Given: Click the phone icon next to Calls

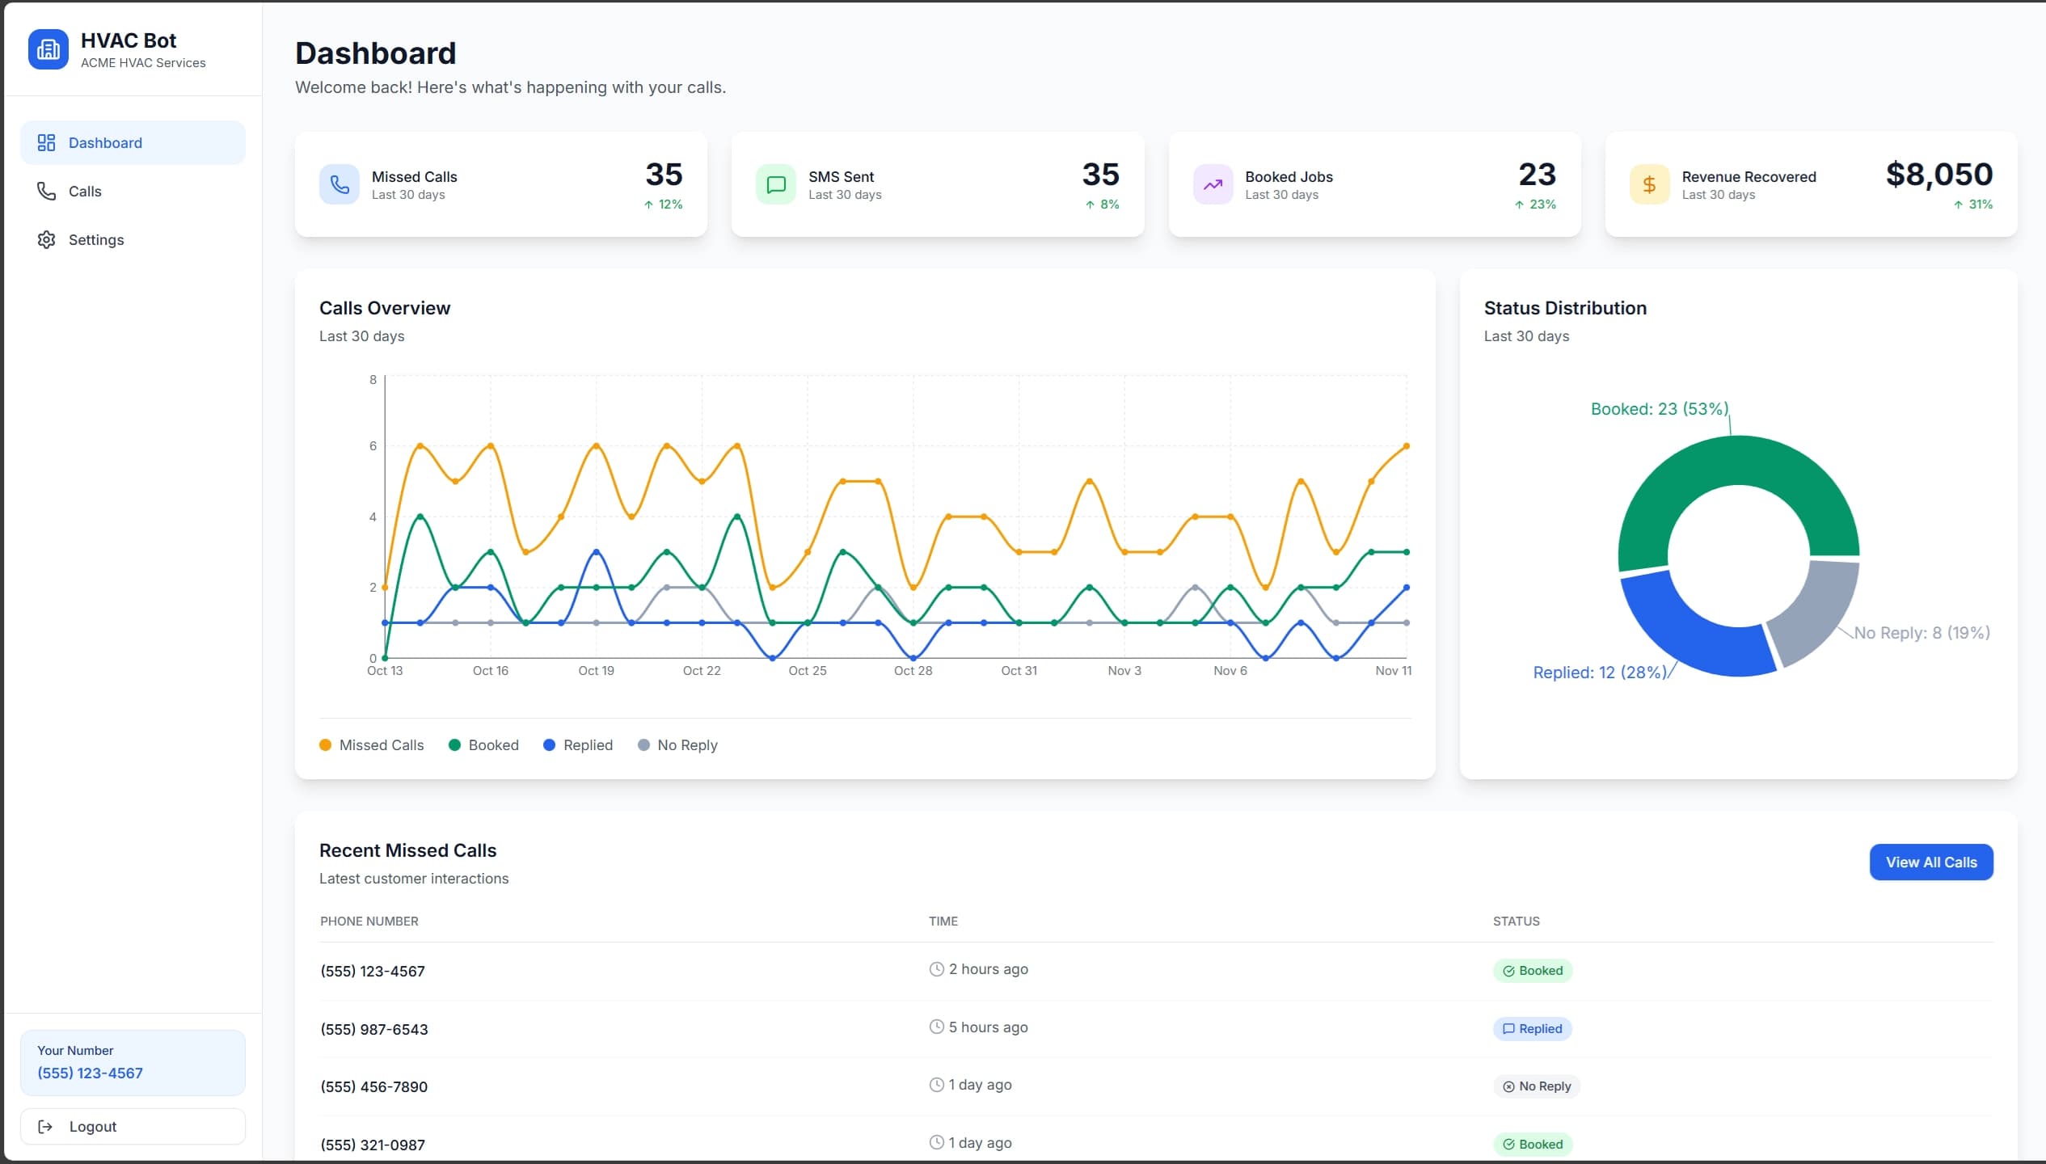Looking at the screenshot, I should point(47,191).
